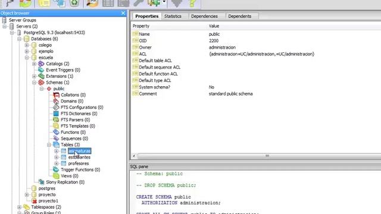Click the 'standard public schema' comment value
Image resolution: width=381 pixels, height=214 pixels.
[230, 94]
